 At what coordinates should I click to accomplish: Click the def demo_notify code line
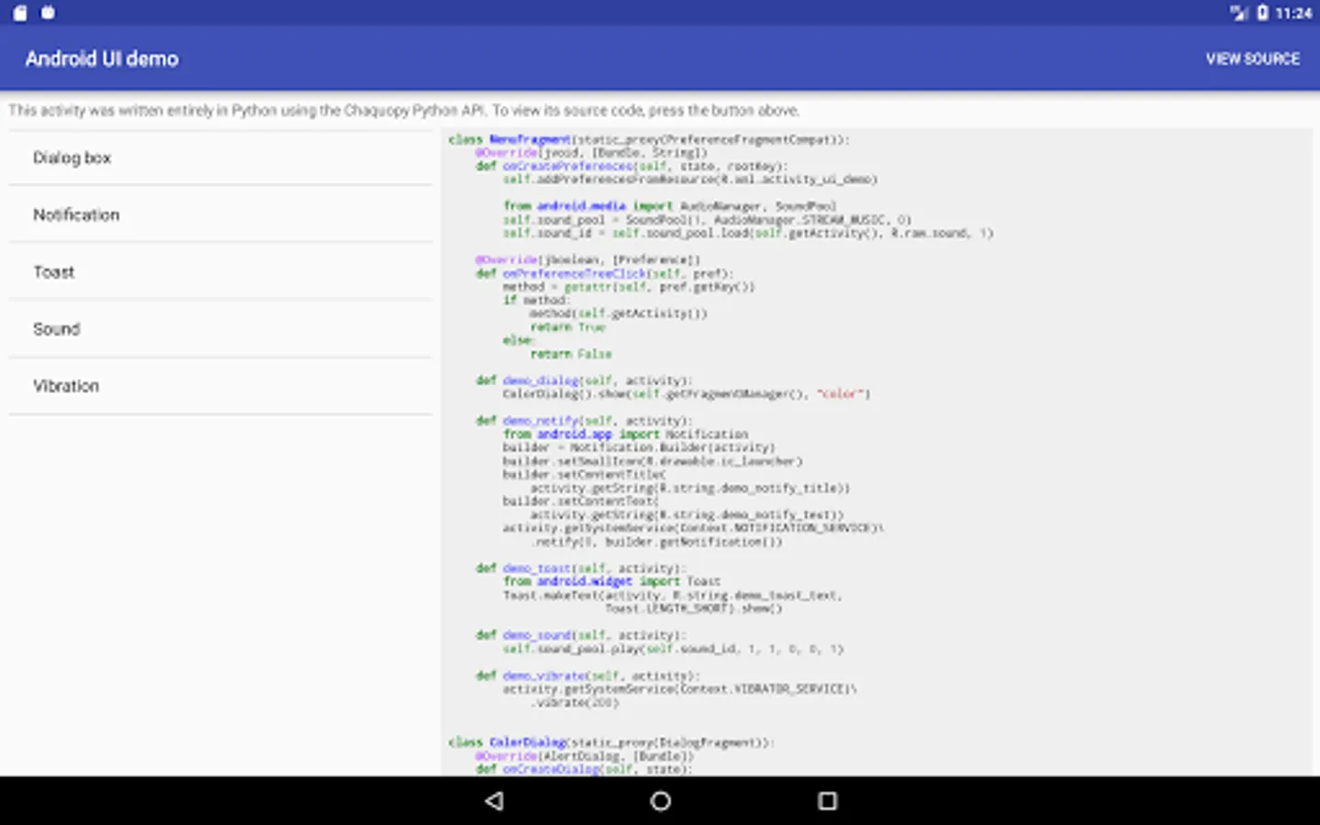(x=584, y=421)
